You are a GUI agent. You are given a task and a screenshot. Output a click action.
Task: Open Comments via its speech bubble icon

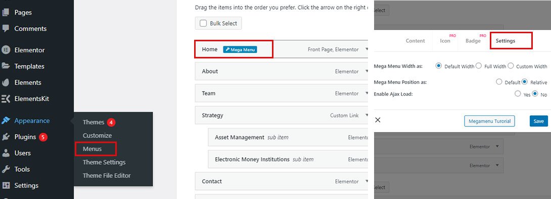(6, 28)
